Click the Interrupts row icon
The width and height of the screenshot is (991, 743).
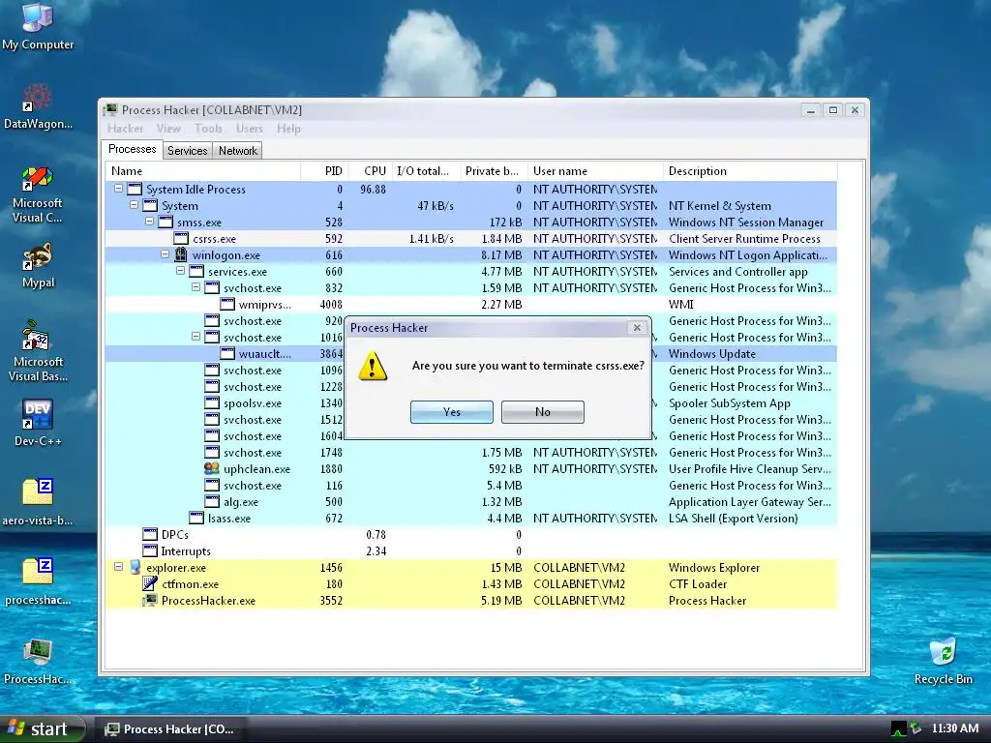[150, 550]
